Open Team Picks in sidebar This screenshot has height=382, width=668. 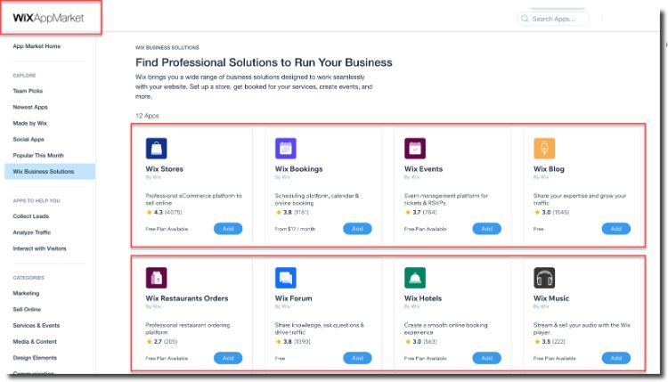click(28, 91)
